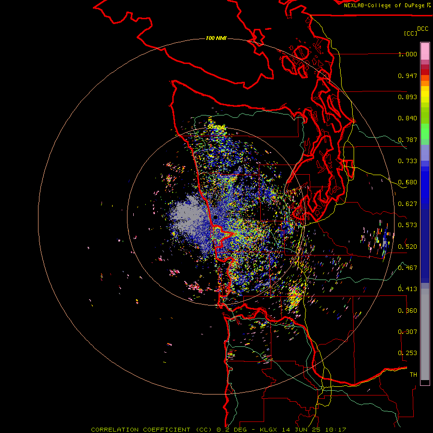Select the 0.307 scale value
The image size is (433, 433).
(x=408, y=331)
